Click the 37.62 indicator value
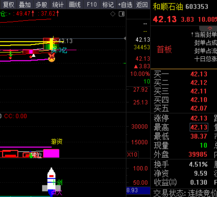 click(x=48, y=14)
